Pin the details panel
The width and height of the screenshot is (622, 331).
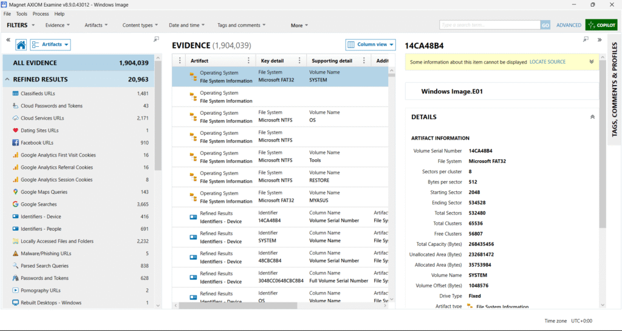[x=586, y=39]
